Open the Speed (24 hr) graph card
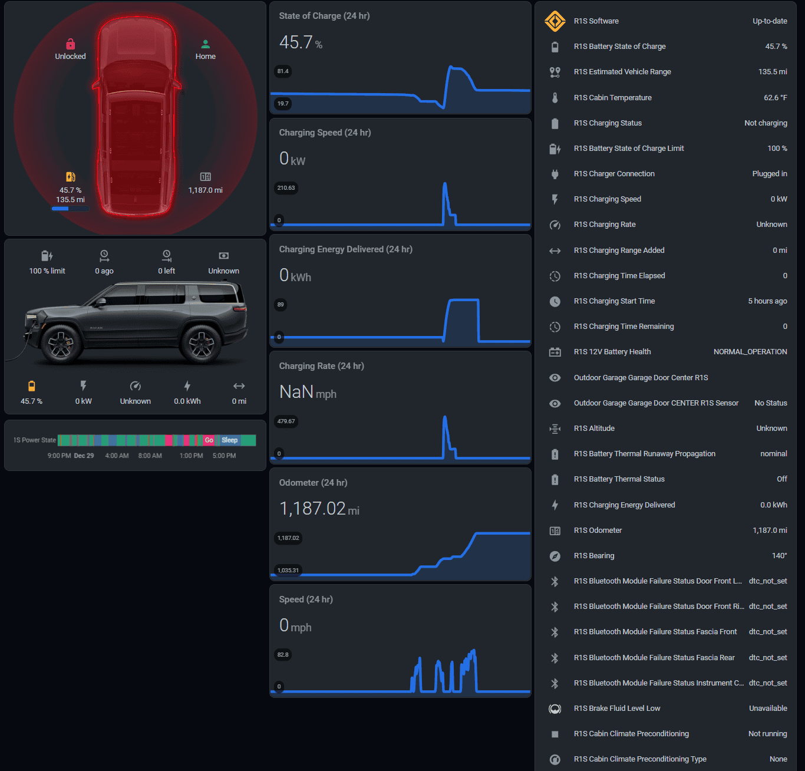This screenshot has width=805, height=771. point(400,641)
